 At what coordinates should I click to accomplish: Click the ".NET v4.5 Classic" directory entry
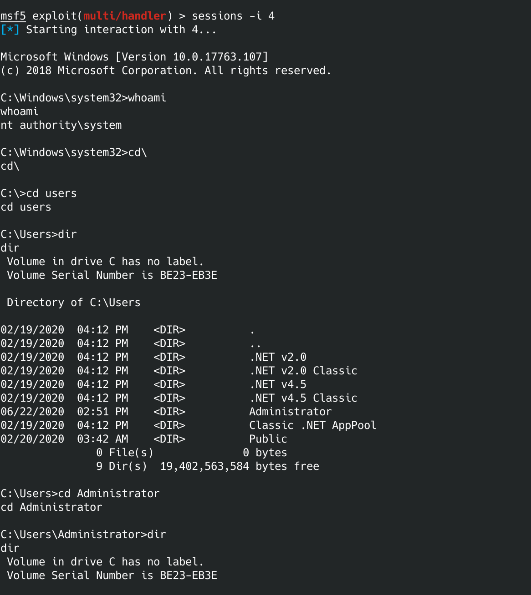tap(303, 398)
